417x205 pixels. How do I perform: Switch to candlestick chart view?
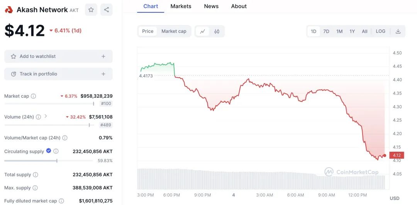point(217,31)
